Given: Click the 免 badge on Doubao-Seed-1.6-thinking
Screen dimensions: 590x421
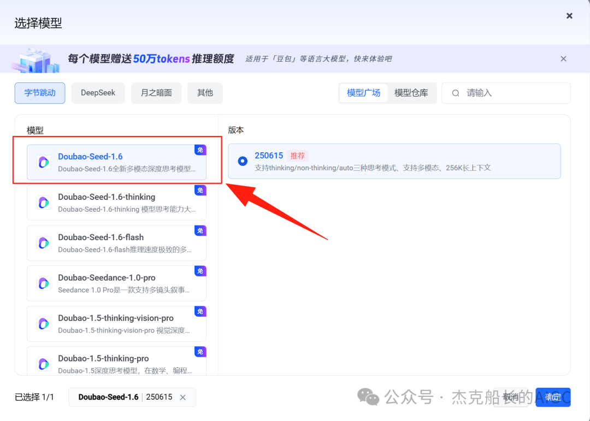Looking at the screenshot, I should click(x=200, y=190).
